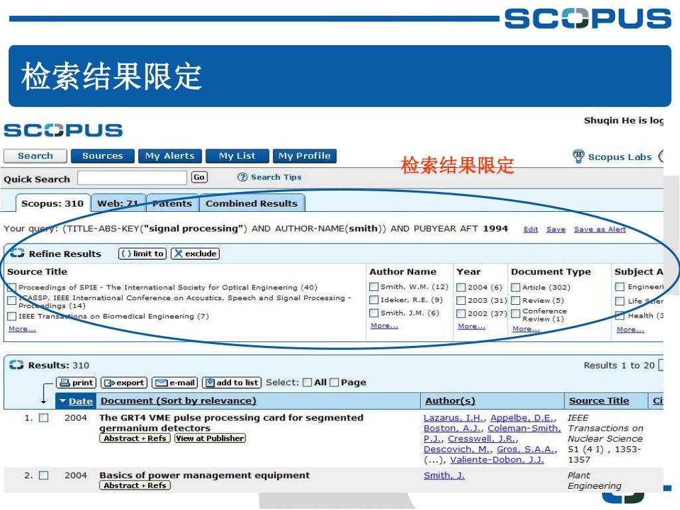Tick the Select Page checkbox

click(334, 382)
